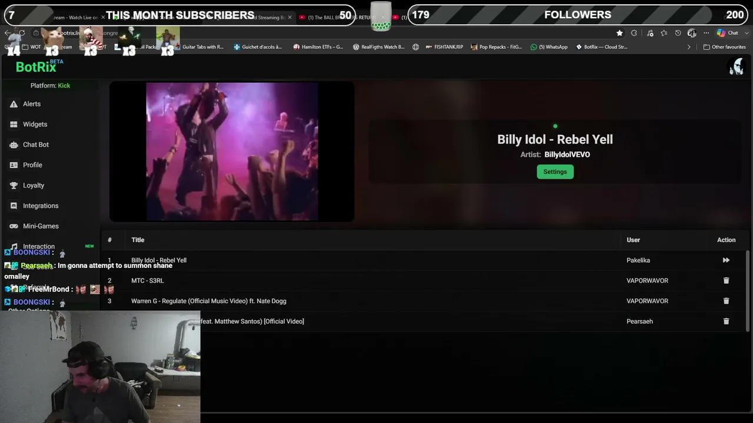
Task: Click VAPORWAVOR in the MTC - S3RL row
Action: point(647,281)
